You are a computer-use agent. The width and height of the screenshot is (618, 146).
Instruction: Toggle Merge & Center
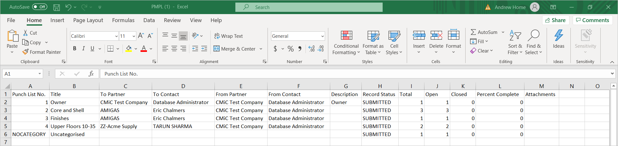[234, 49]
